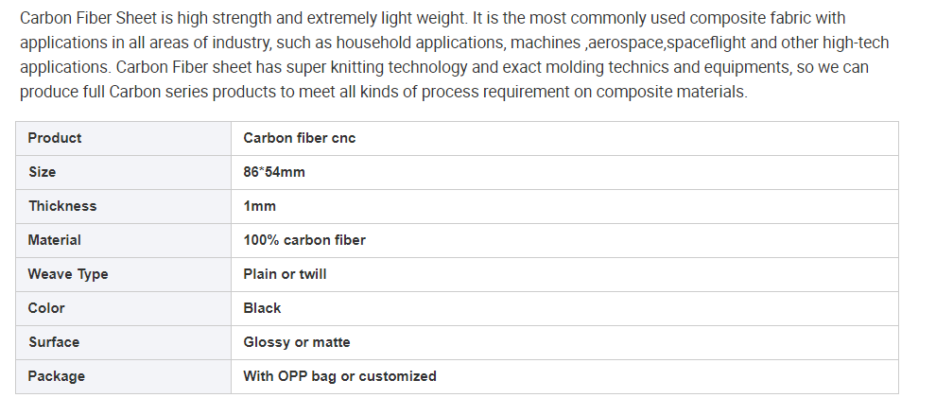Select the 'Carbon fiber cnc' value cell

click(x=299, y=138)
